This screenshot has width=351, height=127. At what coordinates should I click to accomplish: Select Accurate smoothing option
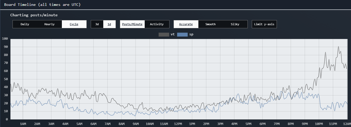point(186,24)
